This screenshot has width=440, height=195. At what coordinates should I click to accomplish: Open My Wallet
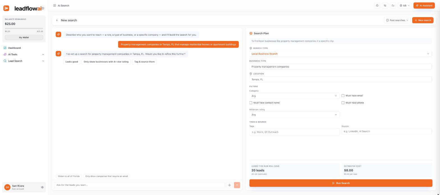point(24,37)
